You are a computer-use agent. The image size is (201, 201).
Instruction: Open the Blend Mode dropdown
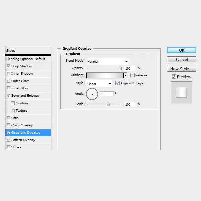coord(108,61)
